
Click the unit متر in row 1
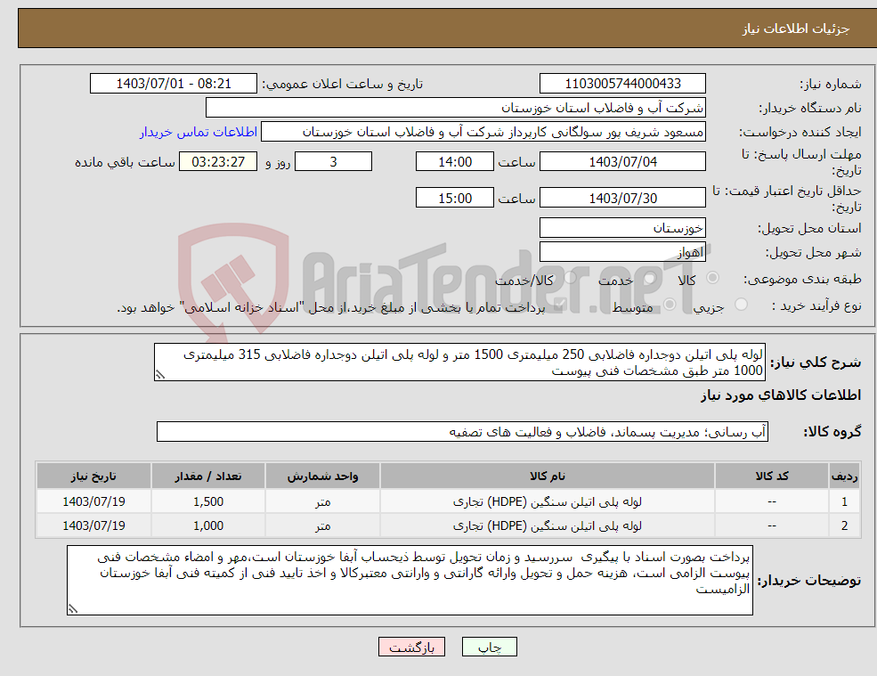pyautogui.click(x=322, y=501)
